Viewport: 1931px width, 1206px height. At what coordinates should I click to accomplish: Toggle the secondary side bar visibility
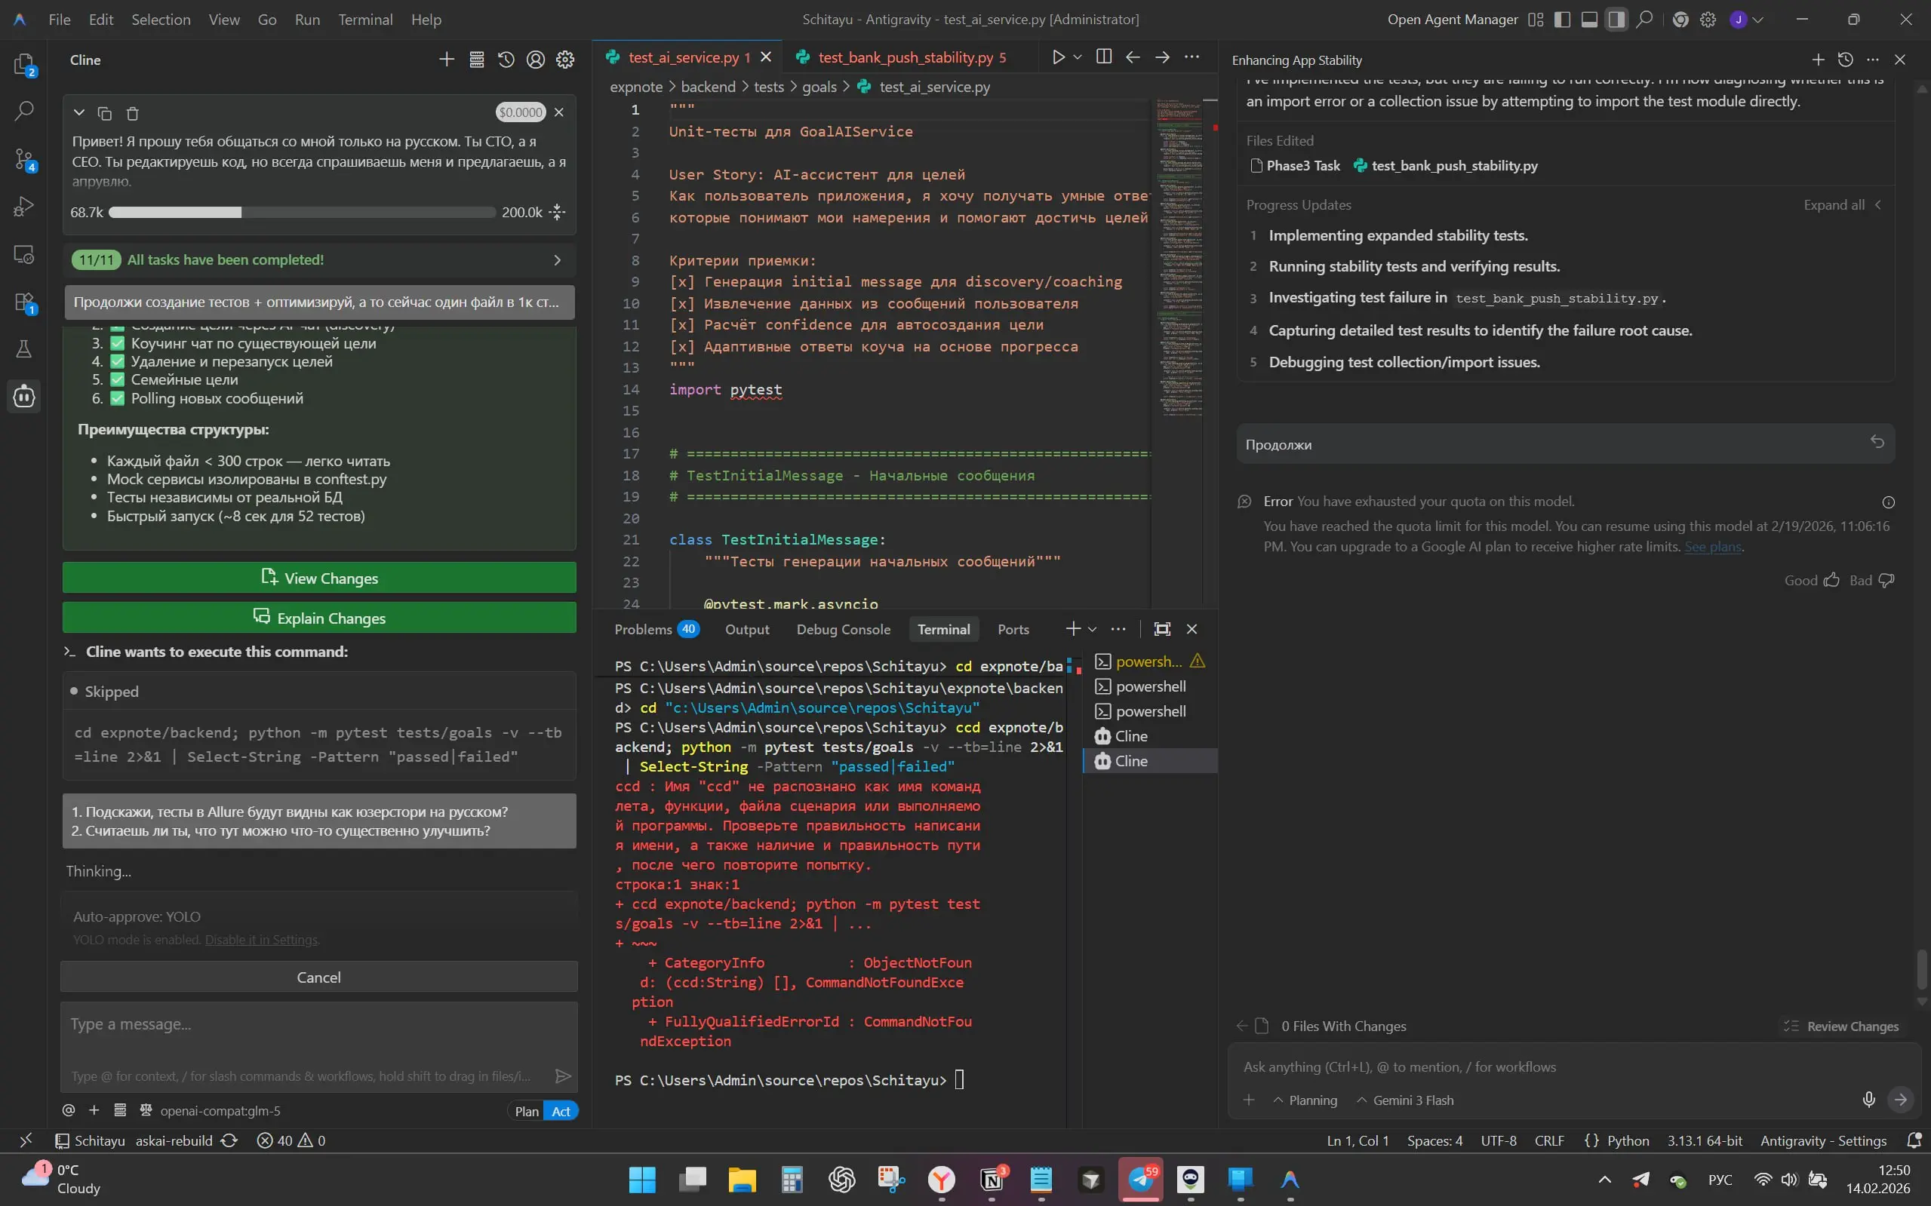(1616, 20)
